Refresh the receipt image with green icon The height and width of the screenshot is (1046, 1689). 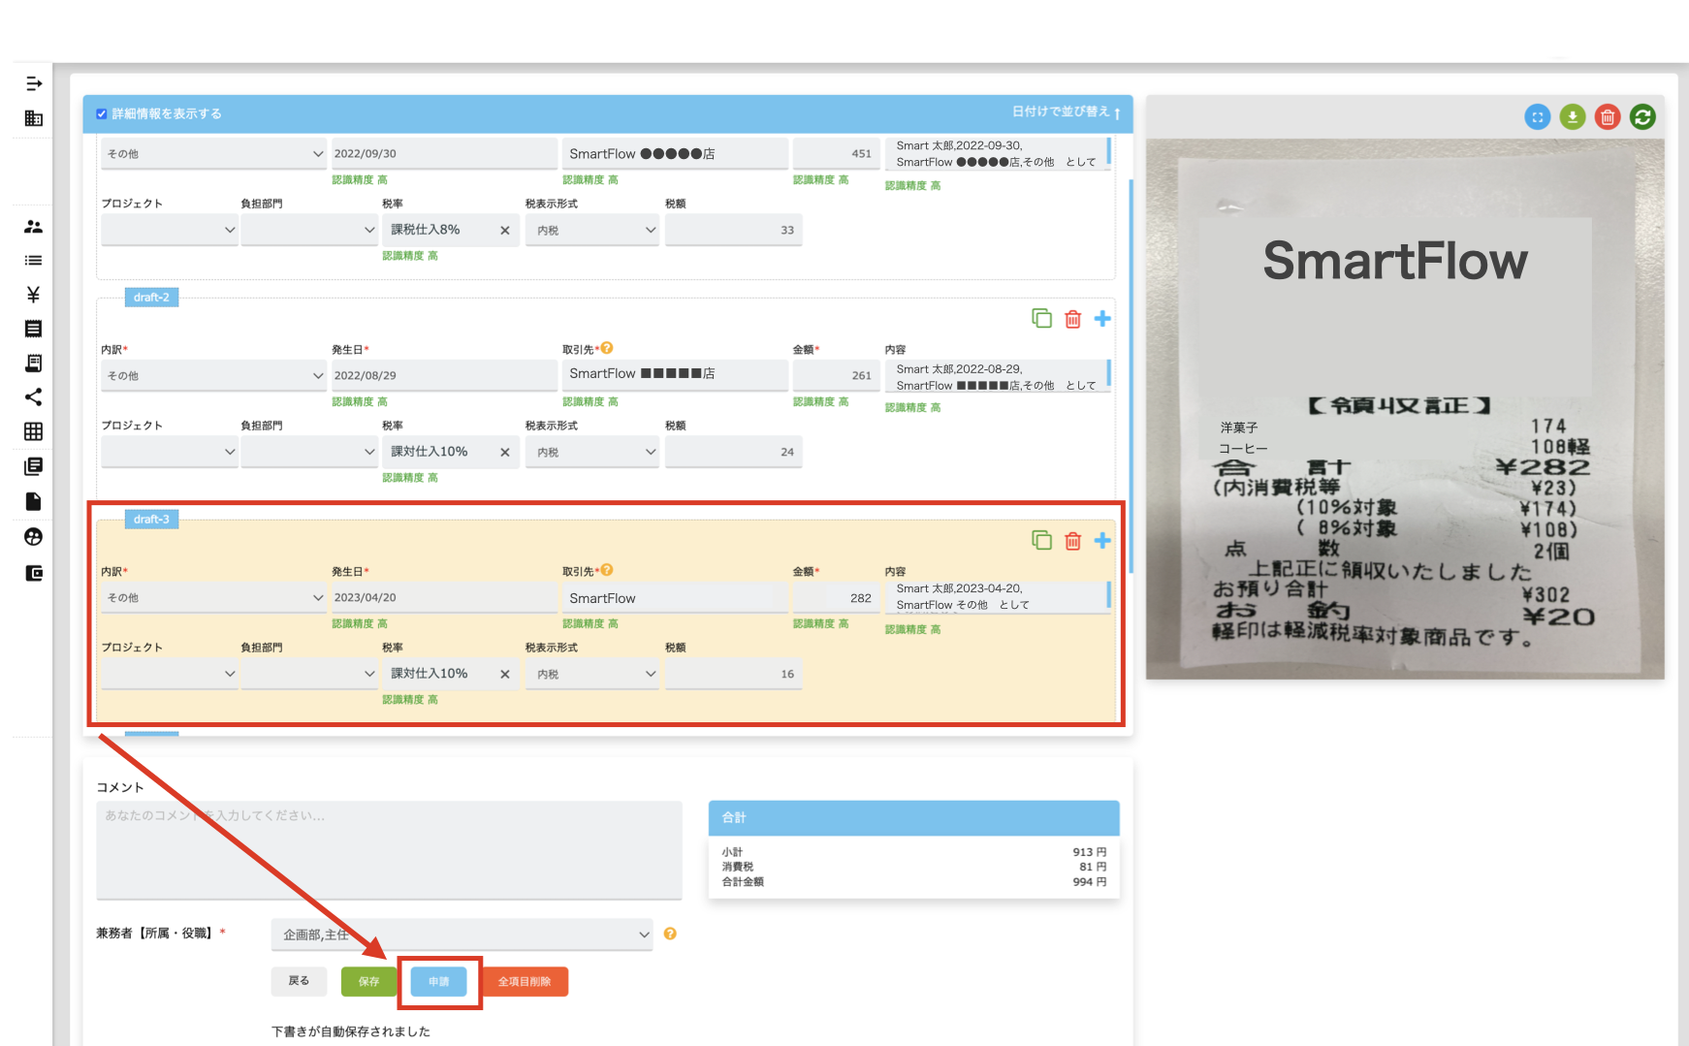click(1642, 117)
